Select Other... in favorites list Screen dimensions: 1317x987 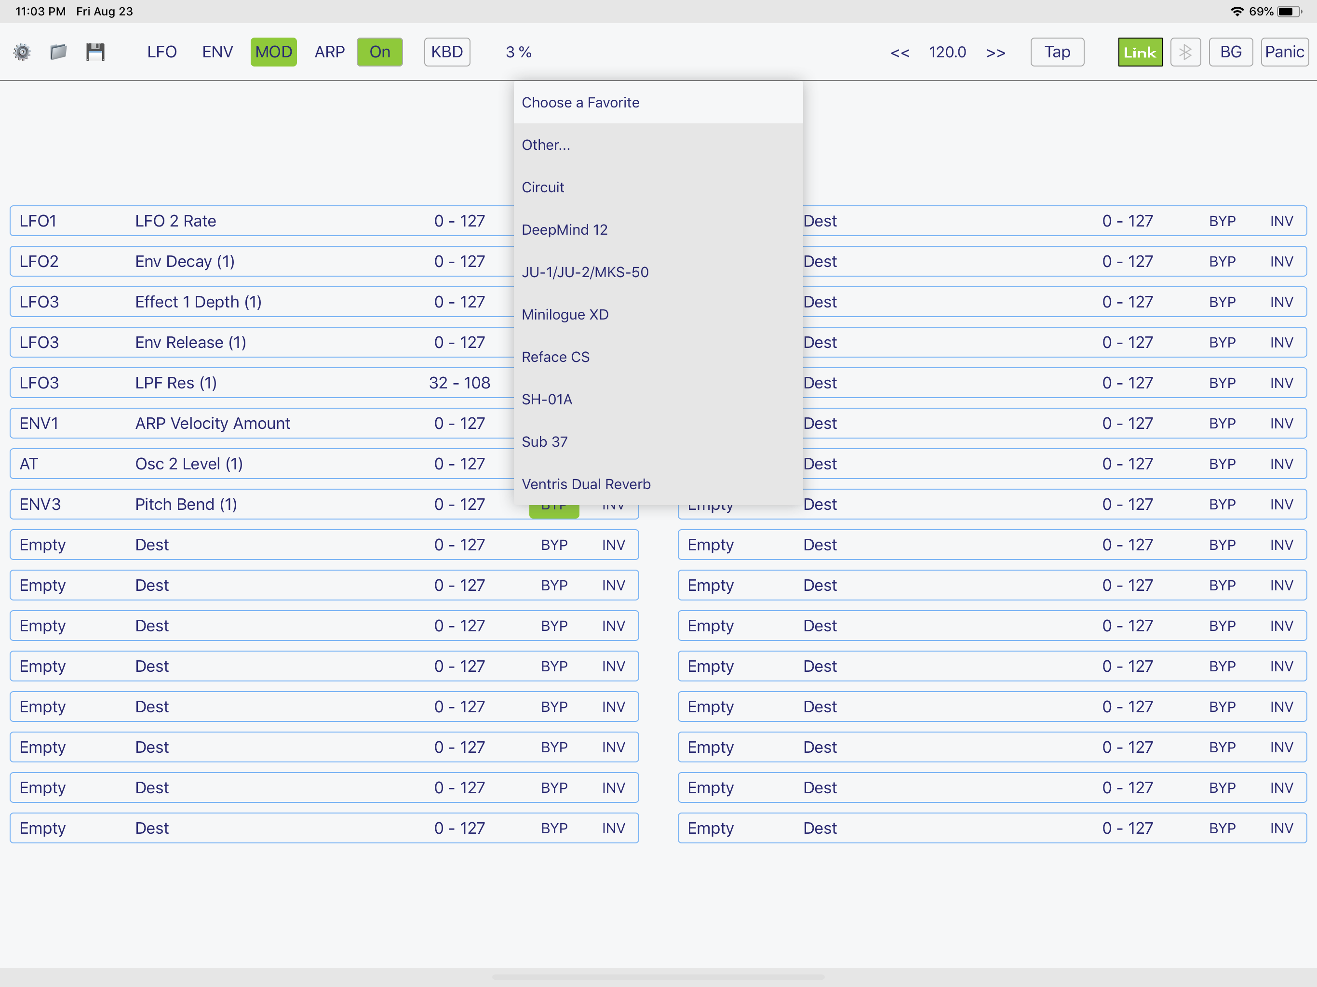546,145
